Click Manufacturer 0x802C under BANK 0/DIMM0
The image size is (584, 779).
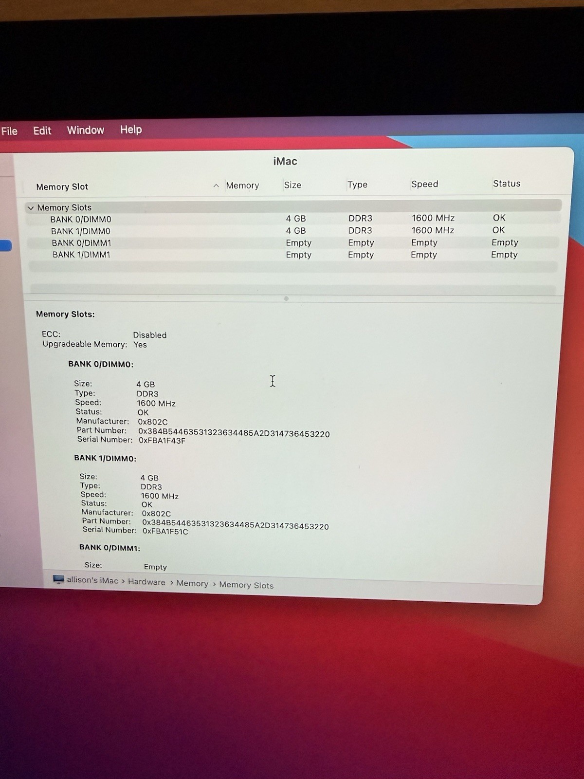click(x=153, y=422)
